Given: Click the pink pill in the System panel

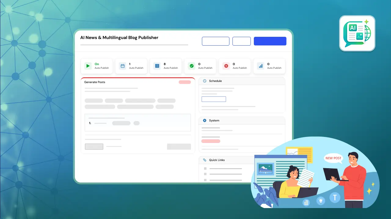Looking at the screenshot, I should coord(211,141).
